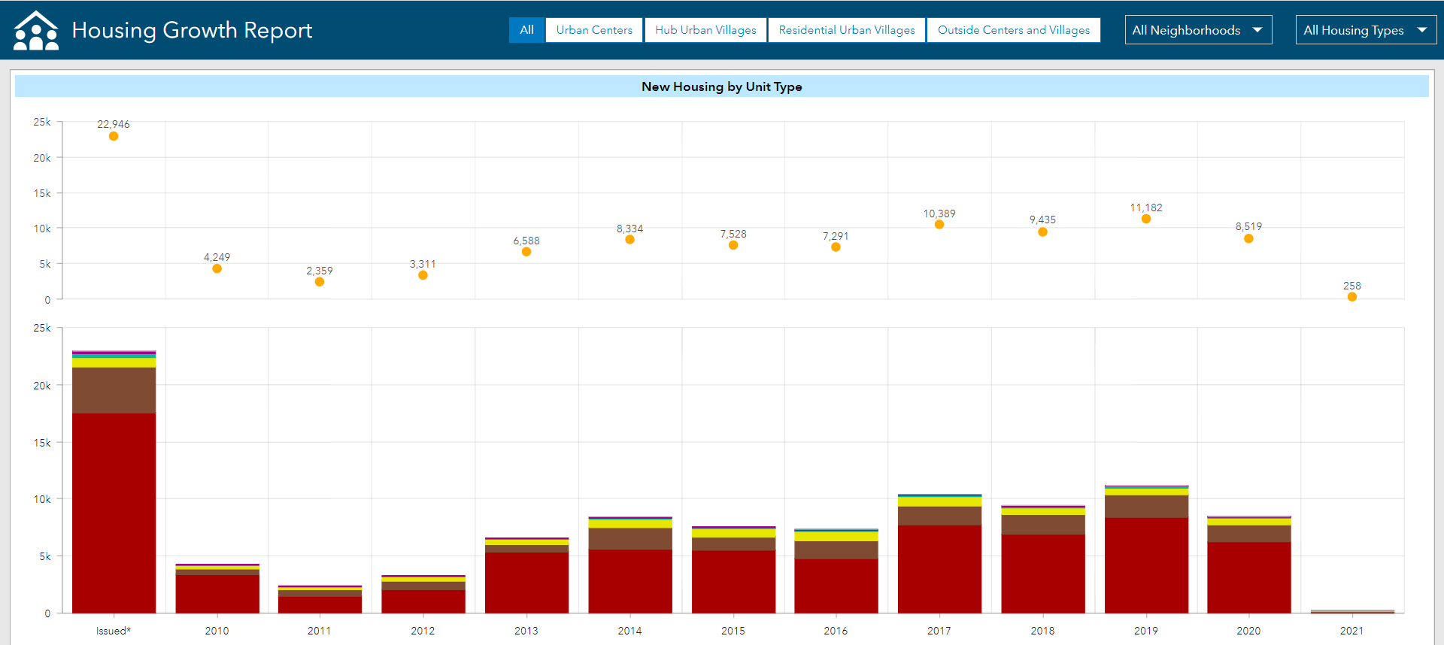Filter by Outside Centers and Villages
Viewport: 1444px width, 645px height.
pos(1013,30)
